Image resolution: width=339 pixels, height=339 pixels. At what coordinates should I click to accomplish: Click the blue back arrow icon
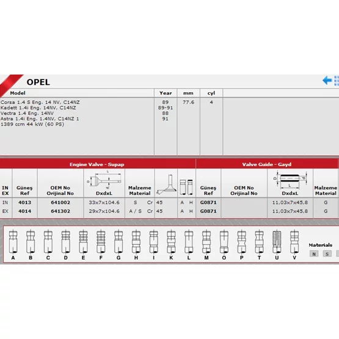point(327,80)
